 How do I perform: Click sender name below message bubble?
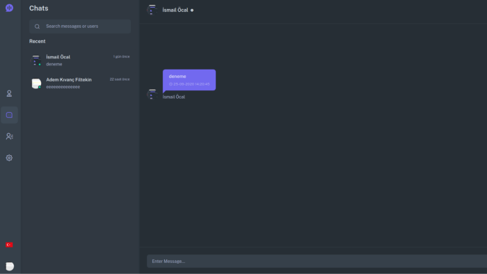tap(174, 97)
